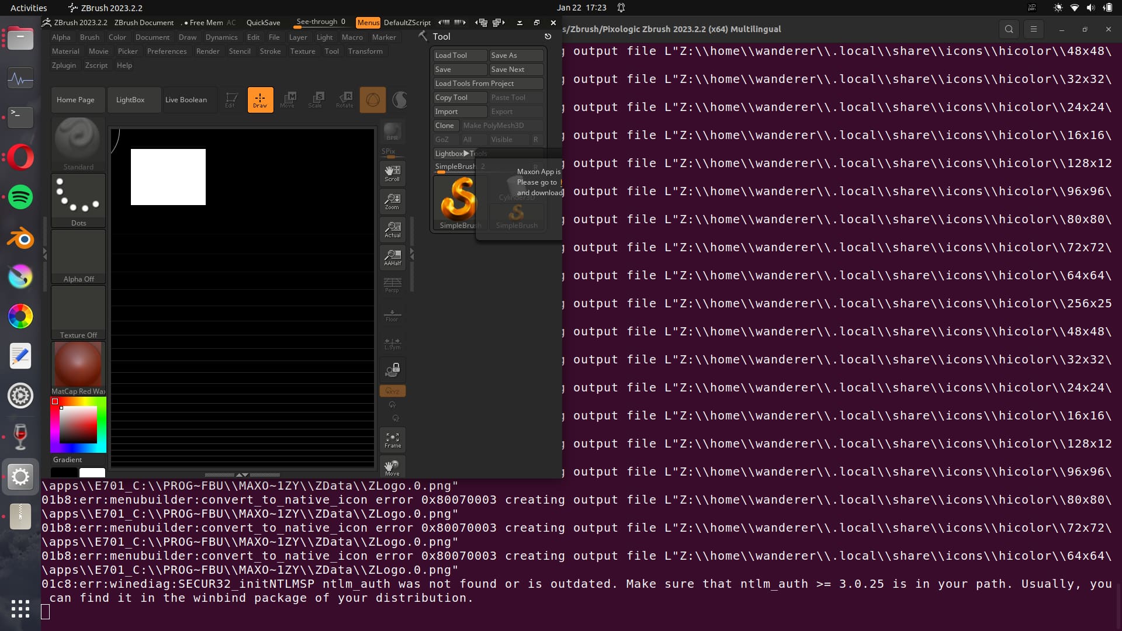Open Opera browser from the dock
Viewport: 1122px width, 631px height.
20,157
